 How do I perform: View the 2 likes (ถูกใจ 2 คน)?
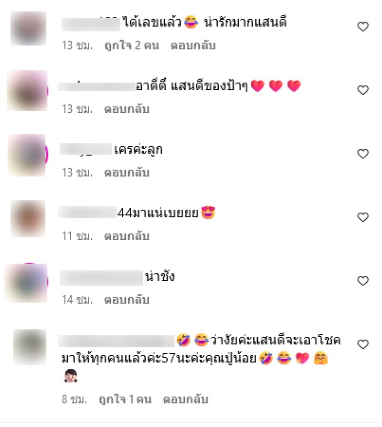coord(132,45)
